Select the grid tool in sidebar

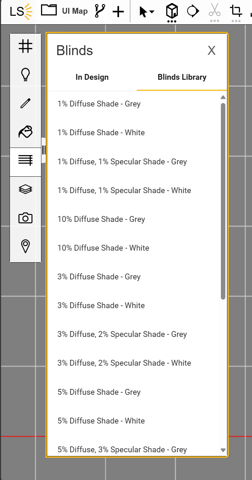tap(26, 46)
